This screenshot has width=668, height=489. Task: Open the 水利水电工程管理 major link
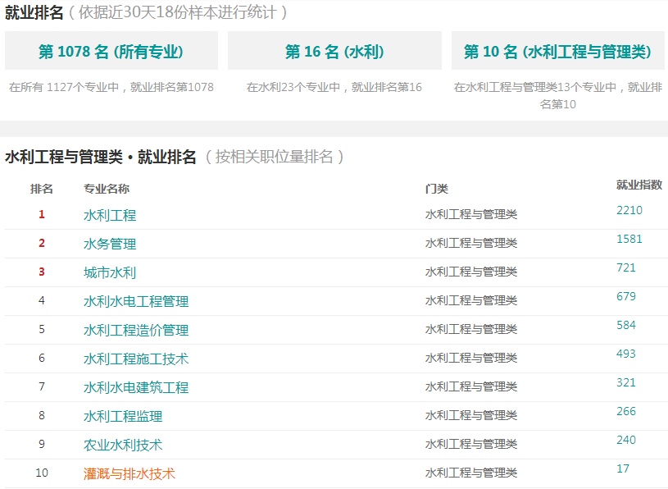[136, 301]
